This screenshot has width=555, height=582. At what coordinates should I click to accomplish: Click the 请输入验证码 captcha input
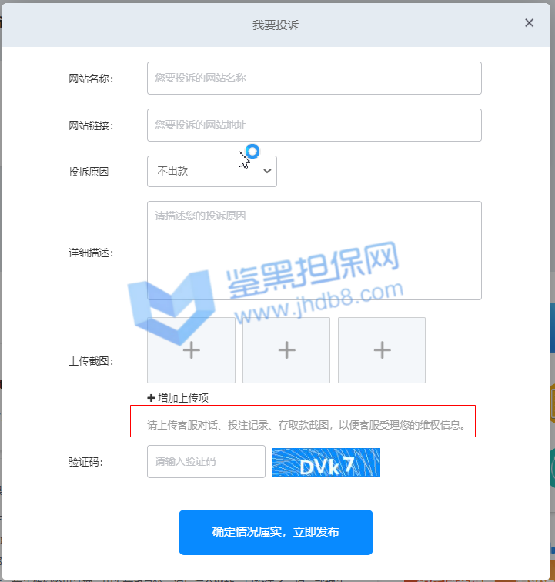[206, 462]
